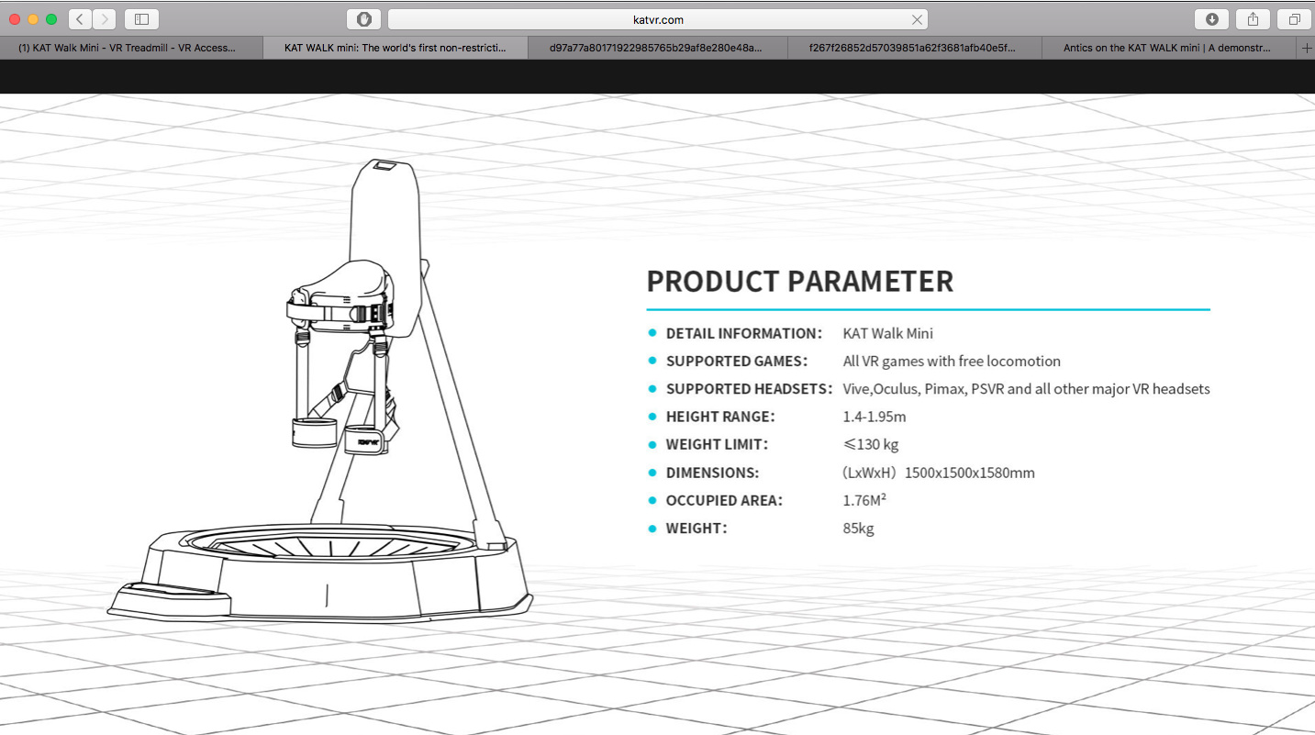1315x735 pixels.
Task: Close the Safari window with the red button
Action: tap(16, 19)
